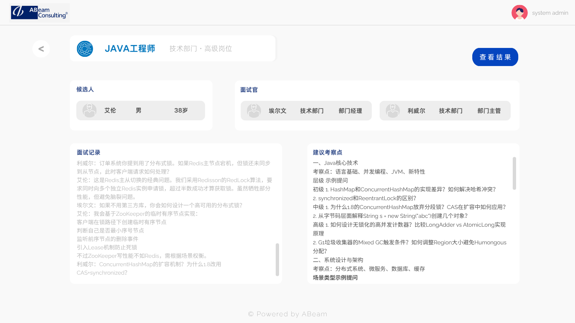Viewport: 575px width, 323px height.
Task: Select interviewer name 埃尔文
Action: pos(277,111)
